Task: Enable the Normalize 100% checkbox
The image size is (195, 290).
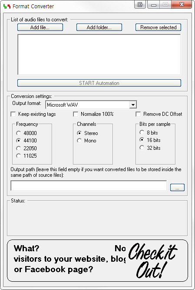Action: pyautogui.click(x=76, y=114)
